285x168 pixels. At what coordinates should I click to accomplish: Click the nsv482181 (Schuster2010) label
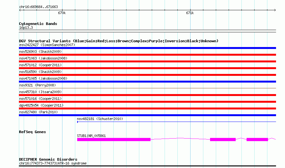click(100, 119)
